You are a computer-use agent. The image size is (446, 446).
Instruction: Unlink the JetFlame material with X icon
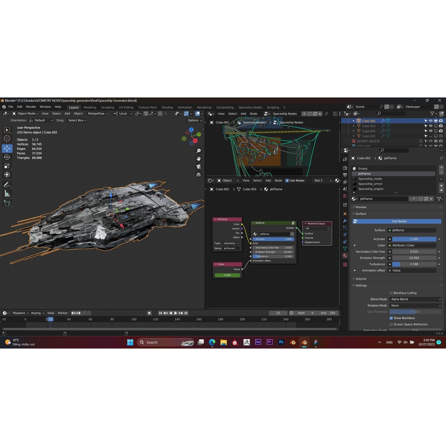431,199
